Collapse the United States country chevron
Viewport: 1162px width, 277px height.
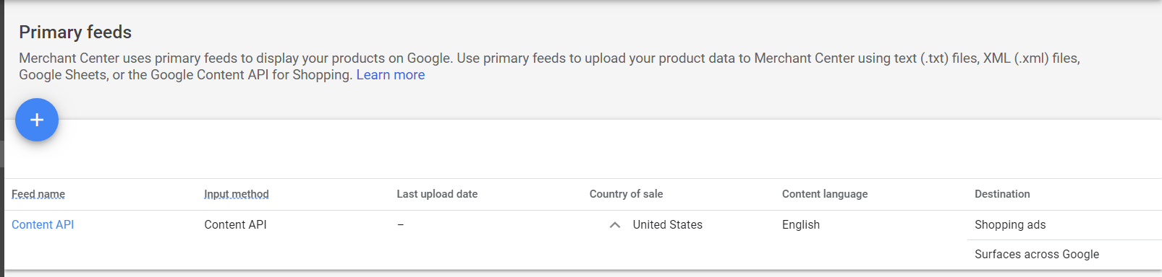click(x=615, y=225)
